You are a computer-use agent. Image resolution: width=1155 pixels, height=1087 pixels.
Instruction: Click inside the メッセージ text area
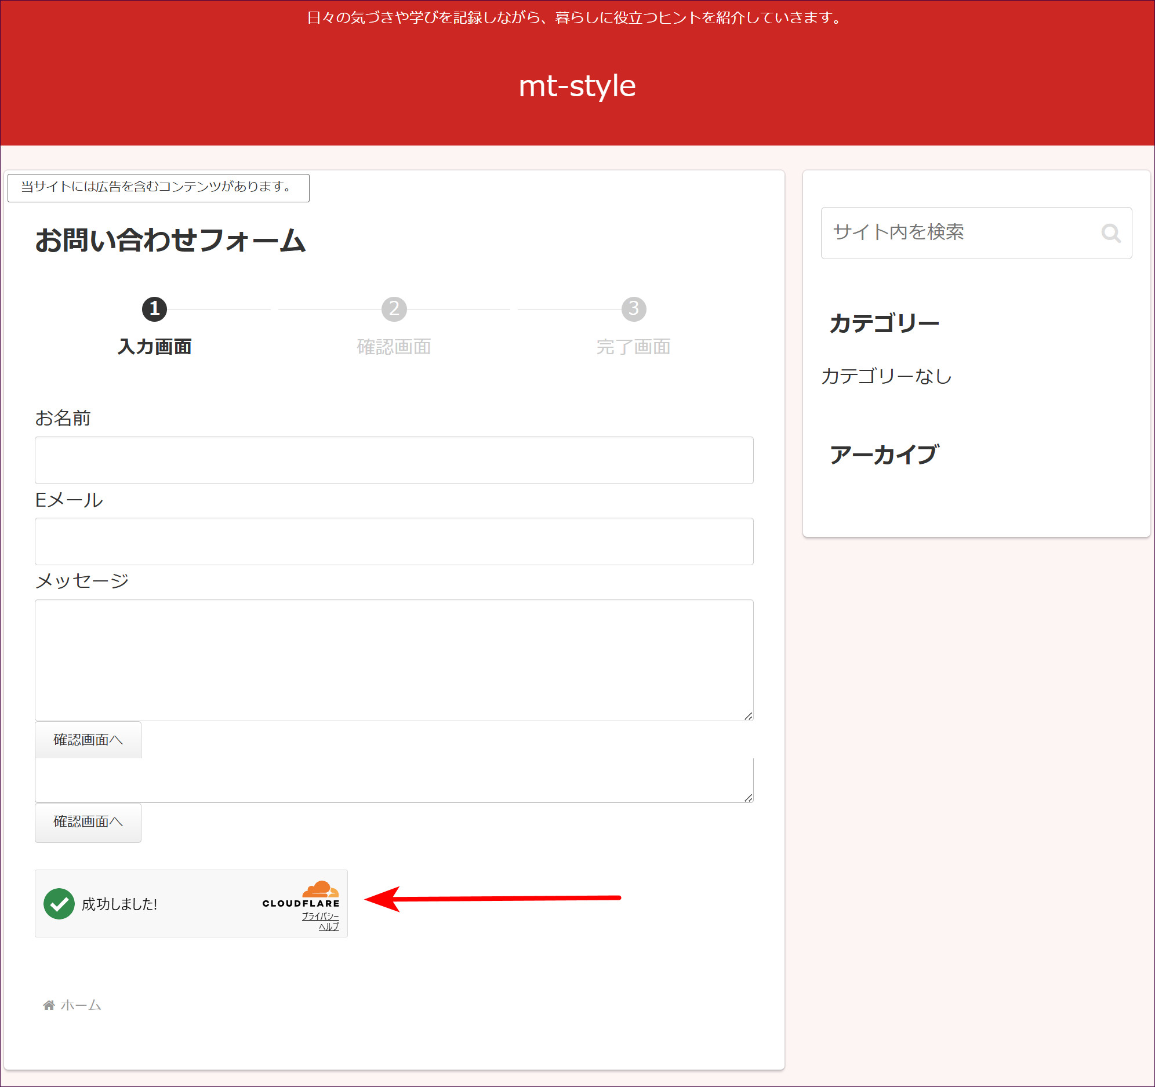click(394, 660)
